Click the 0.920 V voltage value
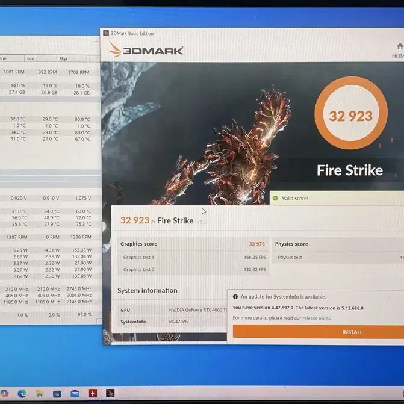Image resolution: width=404 pixels, height=404 pixels. [19, 198]
